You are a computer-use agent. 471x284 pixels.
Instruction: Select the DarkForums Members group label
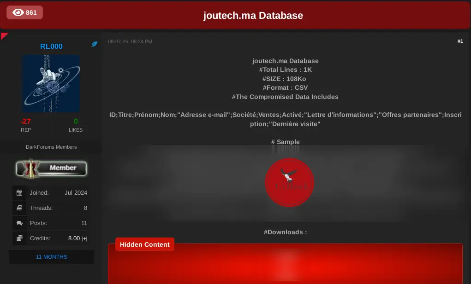[51, 147]
